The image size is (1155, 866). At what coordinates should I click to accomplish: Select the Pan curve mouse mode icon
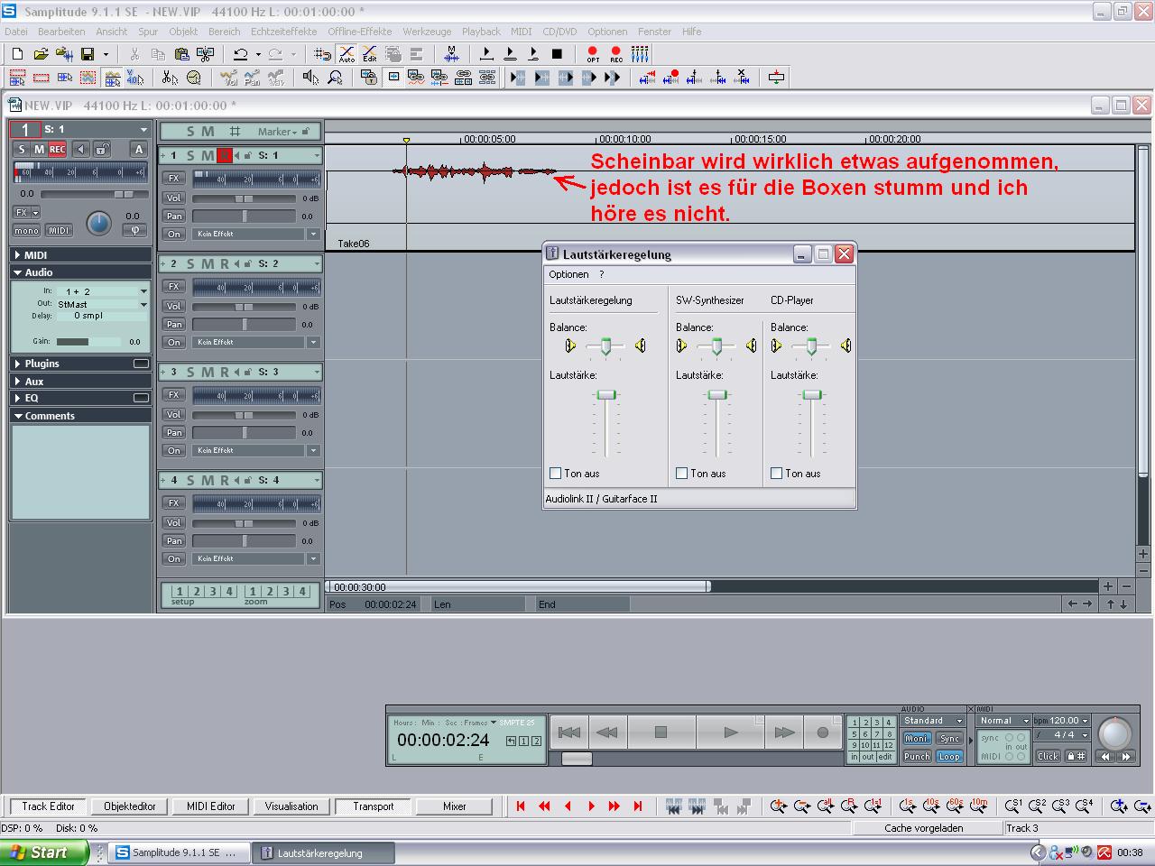click(253, 78)
